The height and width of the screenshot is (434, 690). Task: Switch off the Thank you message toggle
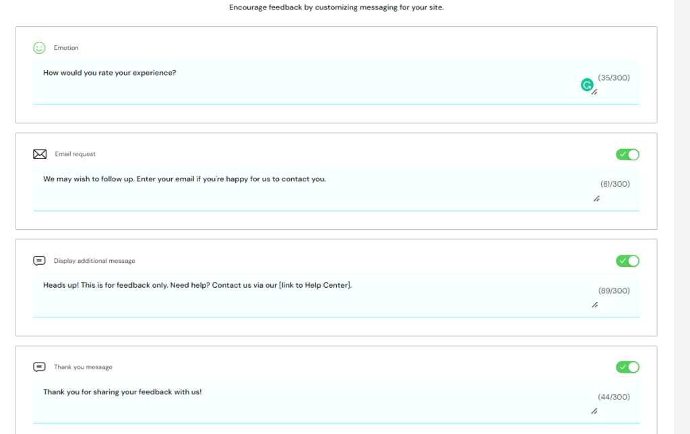tap(627, 367)
